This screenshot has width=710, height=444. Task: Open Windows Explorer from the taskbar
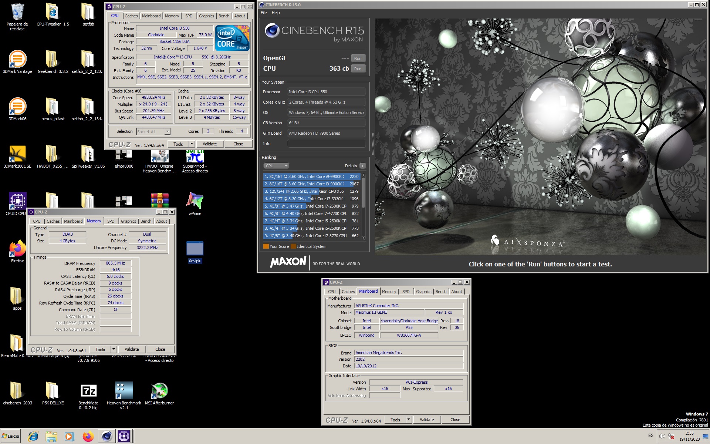click(51, 436)
